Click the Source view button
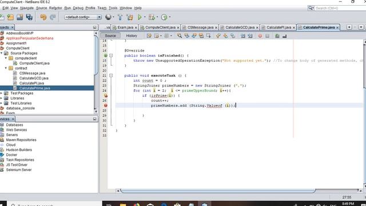The height and width of the screenshot is (206, 366). point(110,35)
